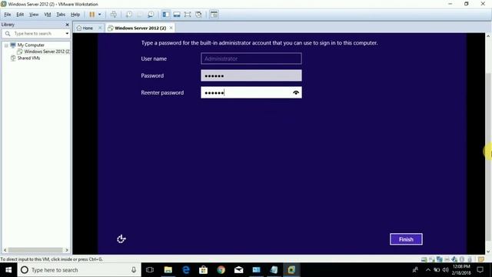Close the Library panel
Viewport: 492px width, 277px height.
[67, 25]
